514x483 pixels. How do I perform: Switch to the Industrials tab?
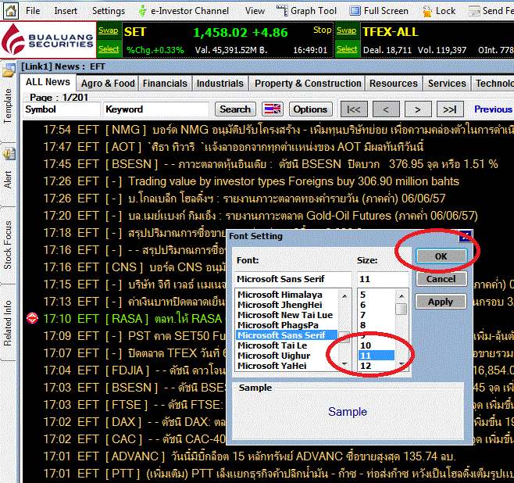click(x=220, y=84)
